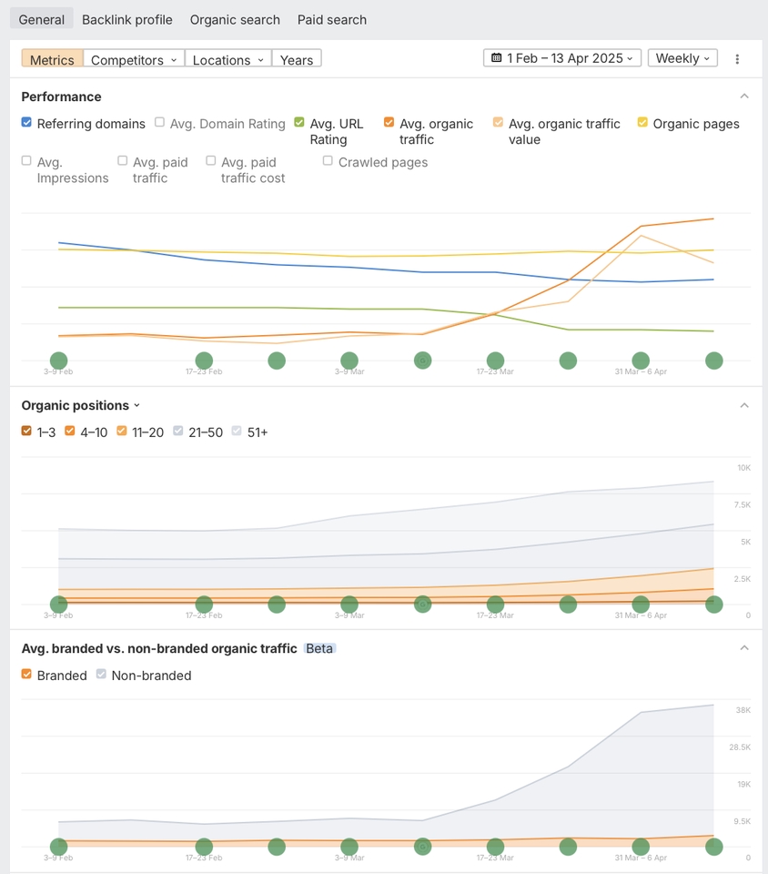Enable the 51+ positions filter
This screenshot has width=768, height=874.
[236, 431]
